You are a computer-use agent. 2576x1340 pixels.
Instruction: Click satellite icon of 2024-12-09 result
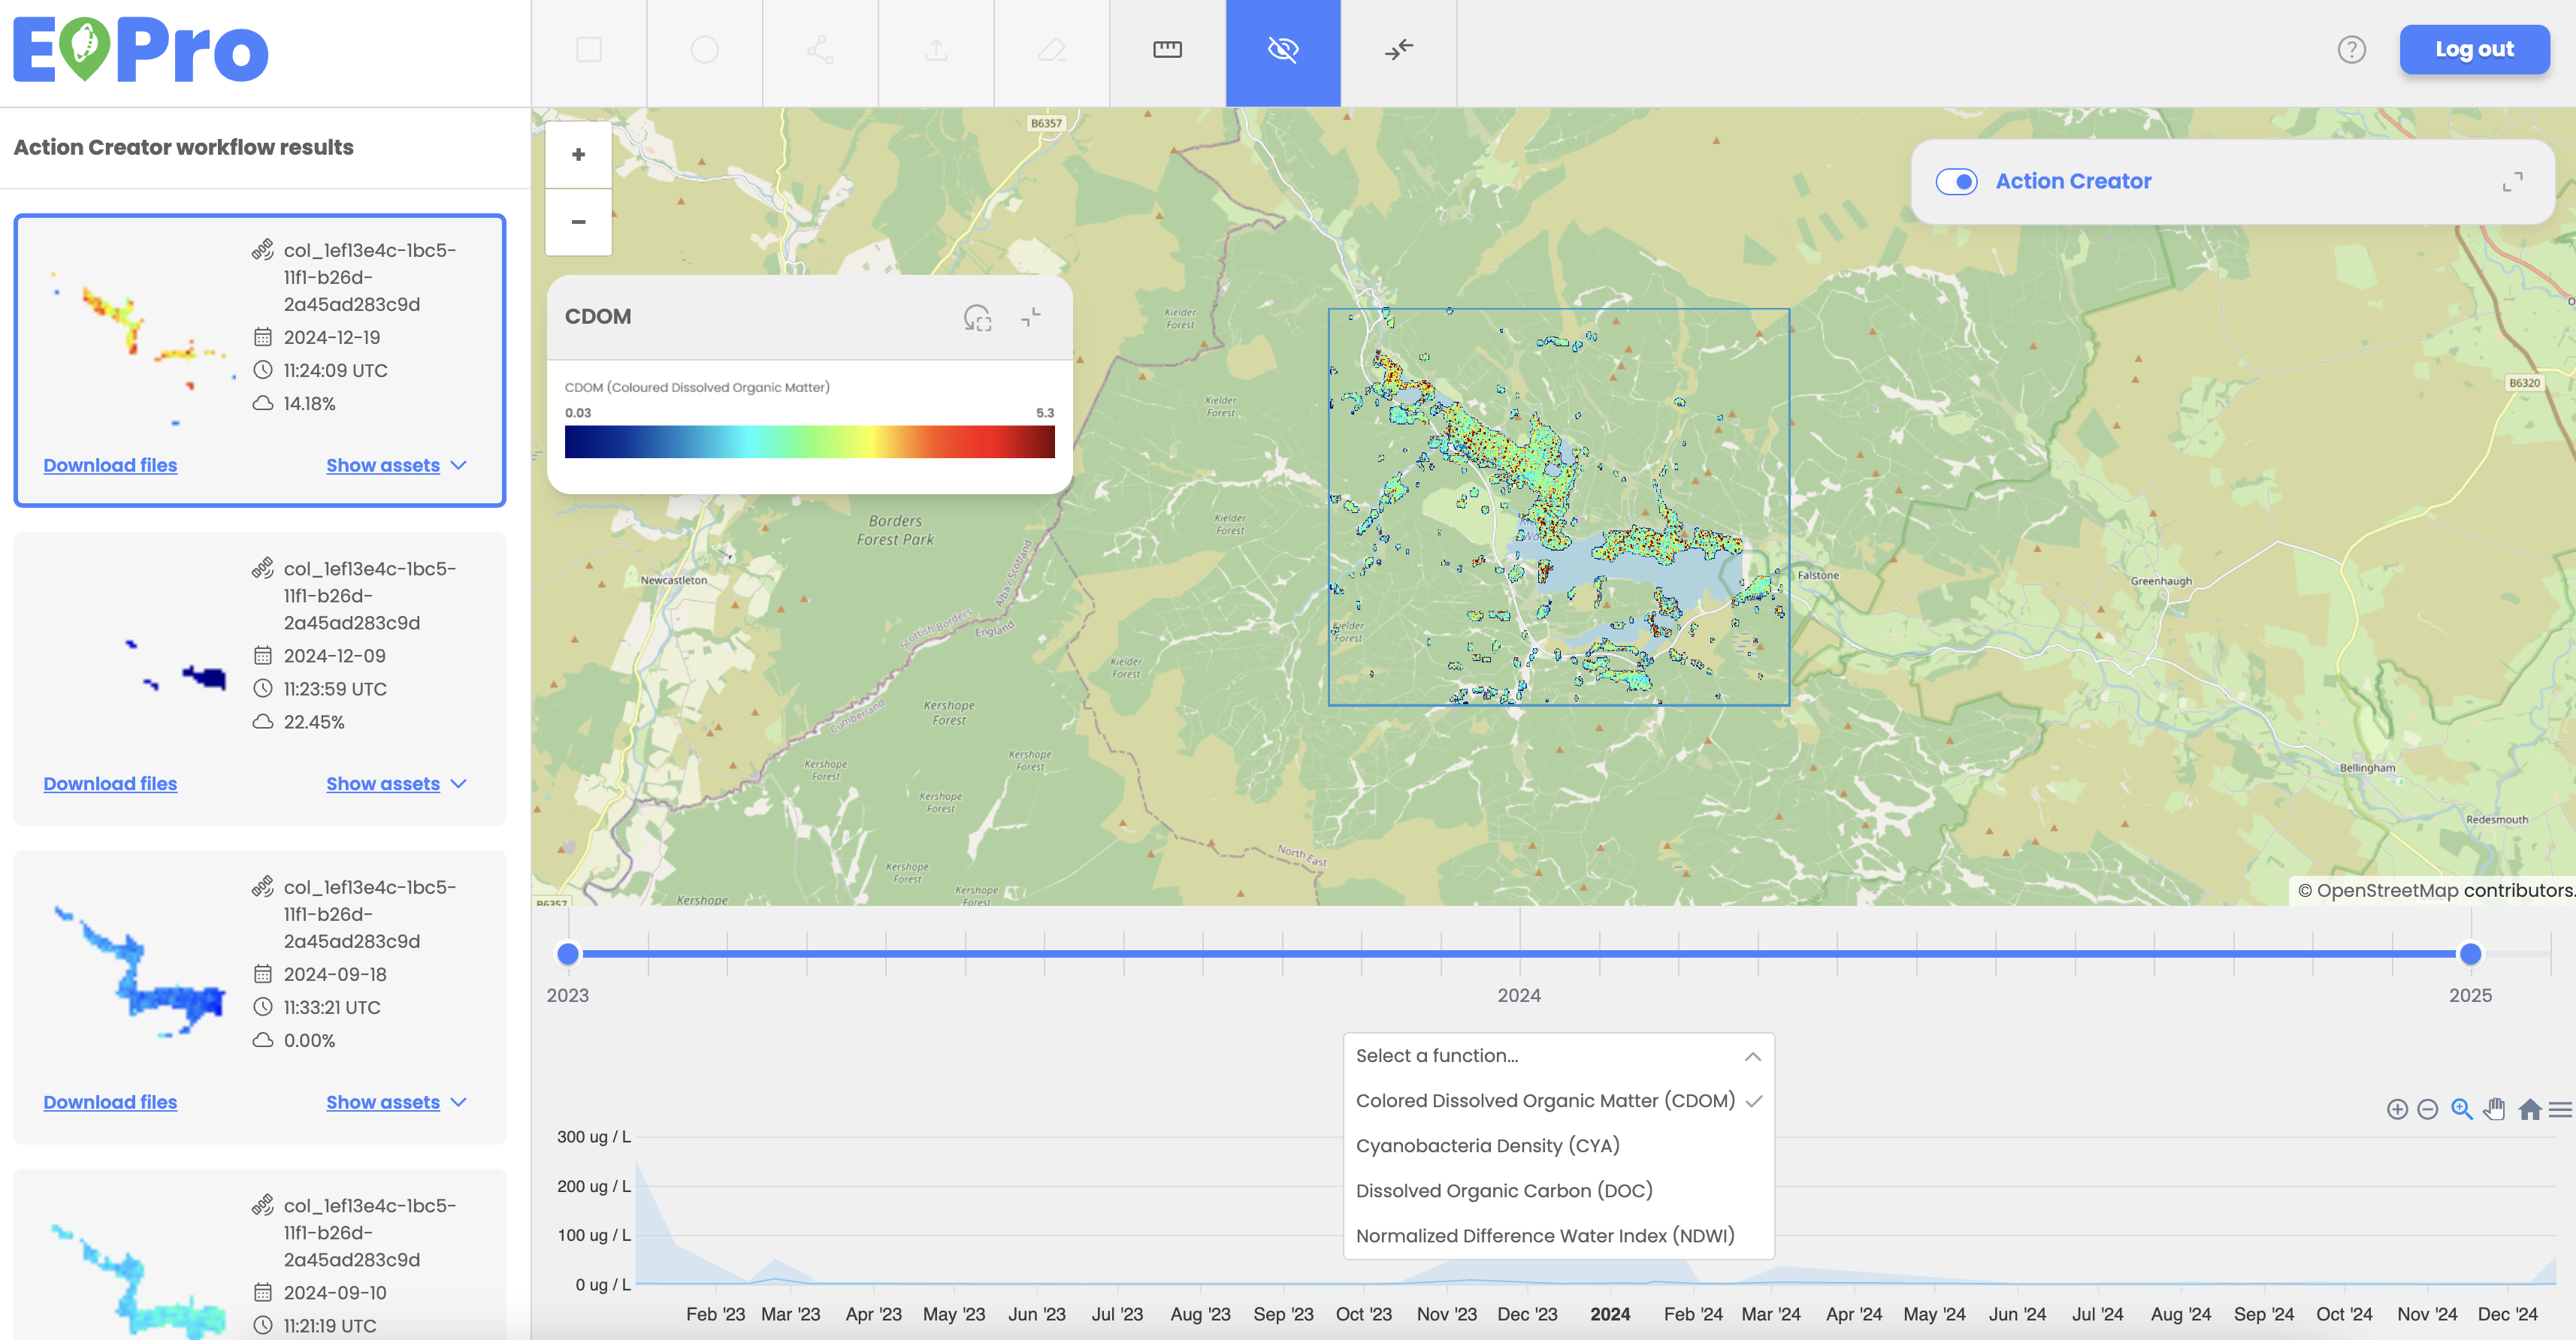point(263,569)
